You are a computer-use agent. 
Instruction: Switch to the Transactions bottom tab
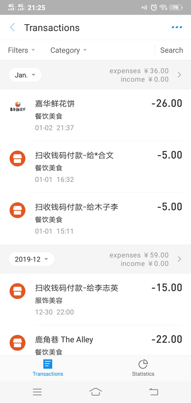point(48,368)
